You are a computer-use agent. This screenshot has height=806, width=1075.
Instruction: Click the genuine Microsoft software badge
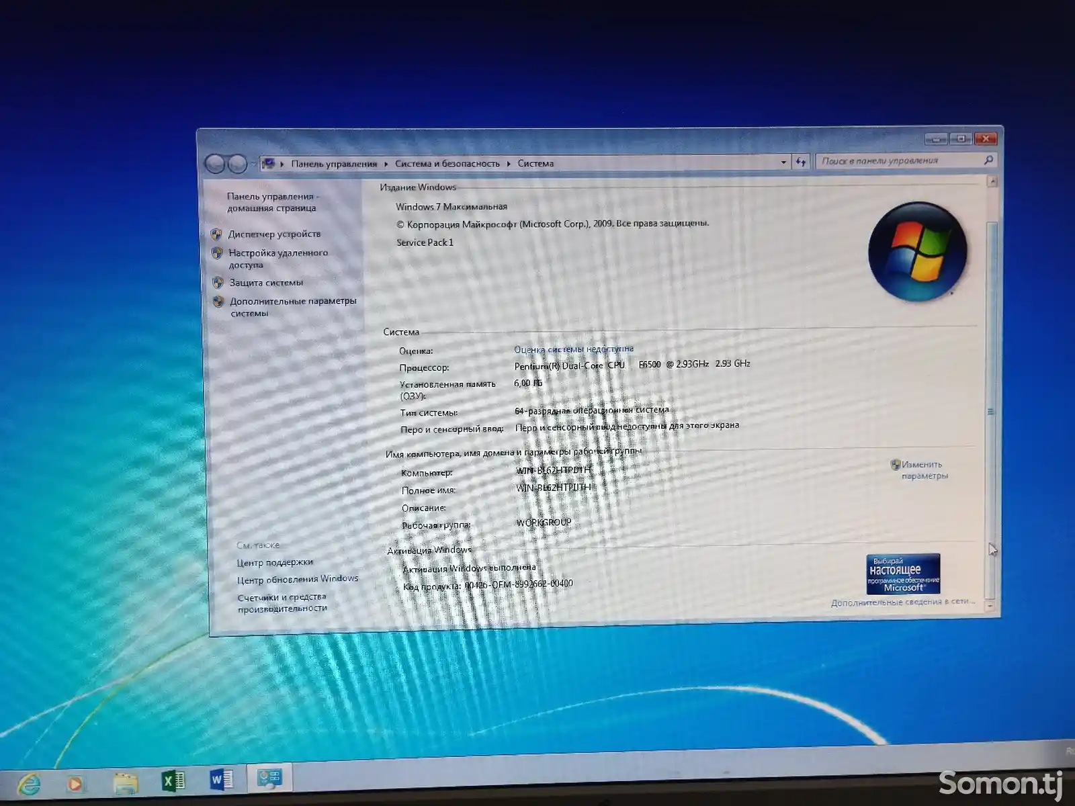[x=903, y=574]
